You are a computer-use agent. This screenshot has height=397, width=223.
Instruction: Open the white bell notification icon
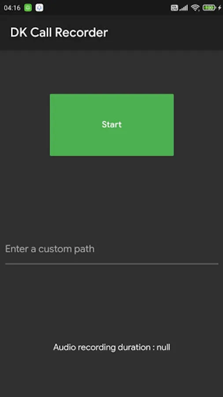click(x=39, y=7)
